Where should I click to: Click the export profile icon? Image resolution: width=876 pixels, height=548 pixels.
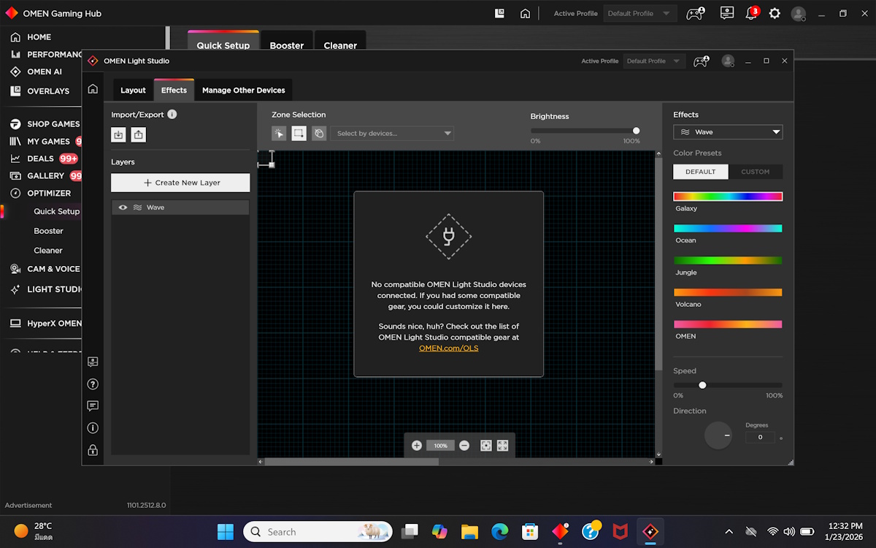139,134
